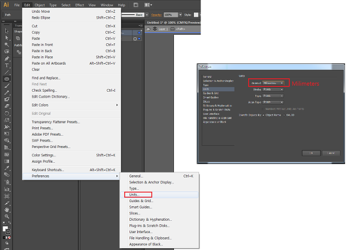Select the Magic Wand tool
Screen dimensions: 349x250
tap(6, 45)
